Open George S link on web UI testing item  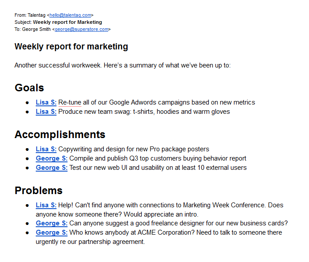click(x=52, y=168)
